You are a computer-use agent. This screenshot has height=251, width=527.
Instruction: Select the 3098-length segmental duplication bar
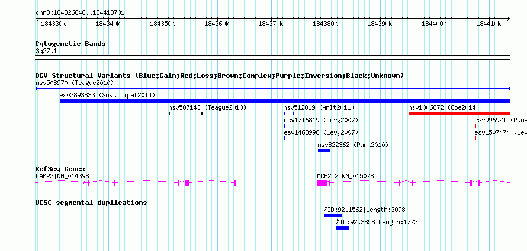coord(333,216)
